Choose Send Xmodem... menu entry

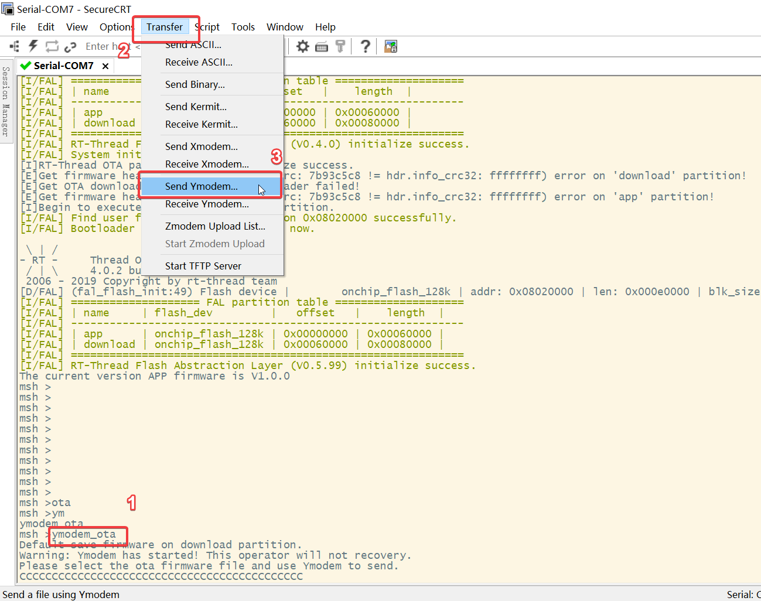(x=213, y=146)
